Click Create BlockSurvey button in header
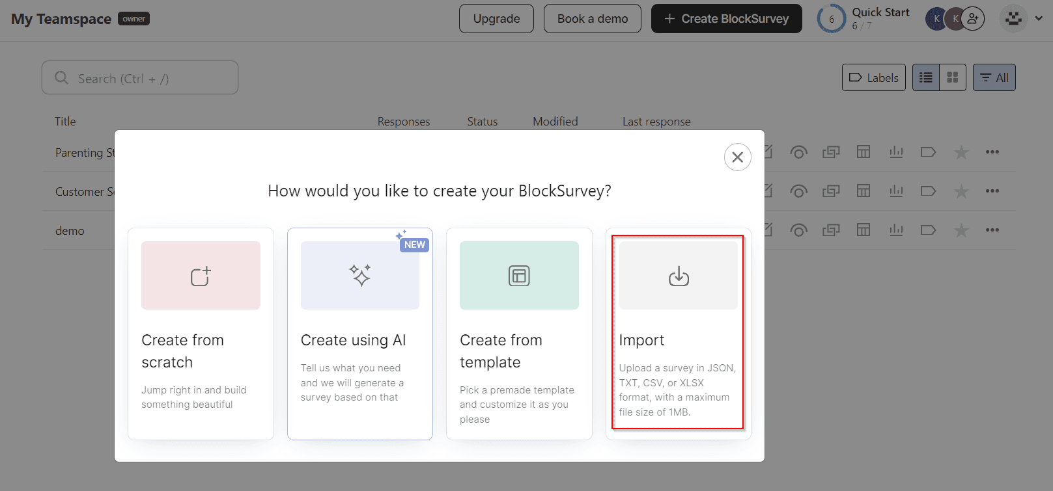The width and height of the screenshot is (1053, 491). point(727,19)
